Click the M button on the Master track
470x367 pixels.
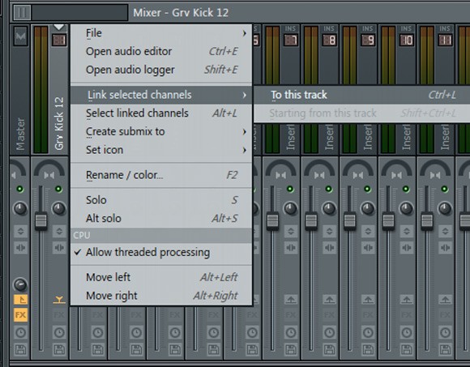(x=20, y=36)
